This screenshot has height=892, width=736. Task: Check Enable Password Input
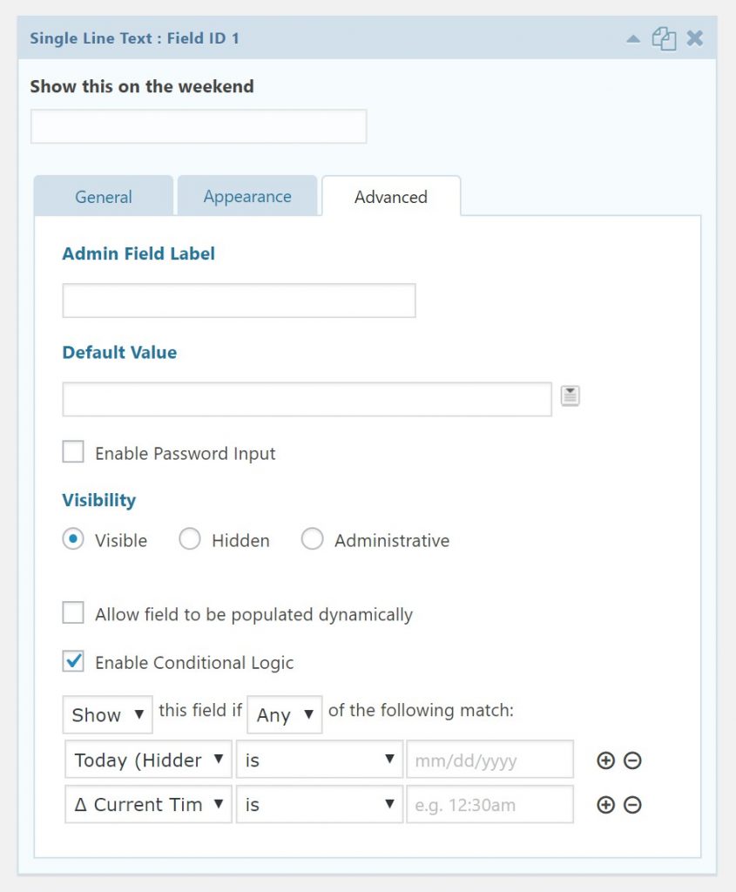pyautogui.click(x=73, y=451)
